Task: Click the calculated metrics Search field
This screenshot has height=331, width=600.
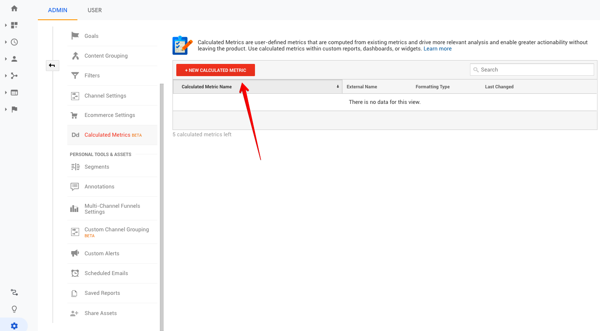Action: [x=532, y=70]
